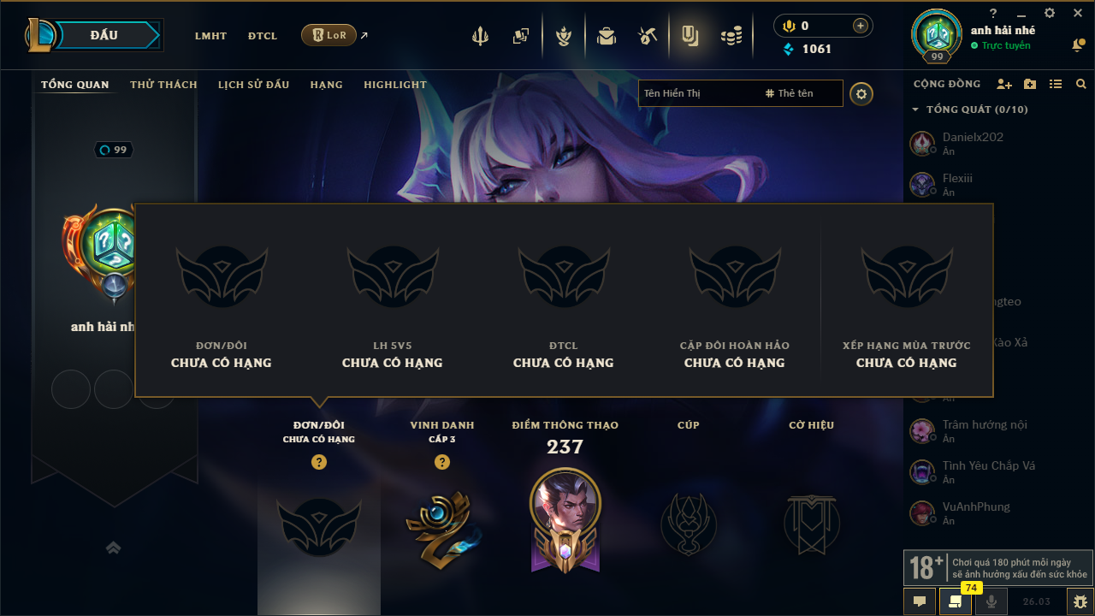Switch to the LỊCH SỬ ĐẤU tab

(x=253, y=85)
